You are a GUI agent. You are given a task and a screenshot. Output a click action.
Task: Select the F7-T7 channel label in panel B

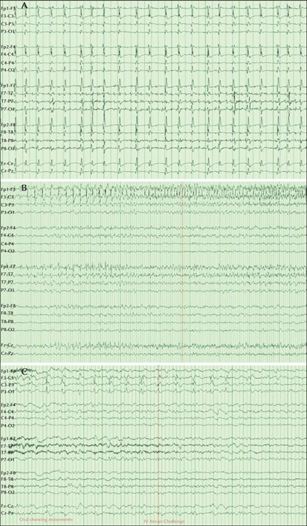(x=8, y=274)
